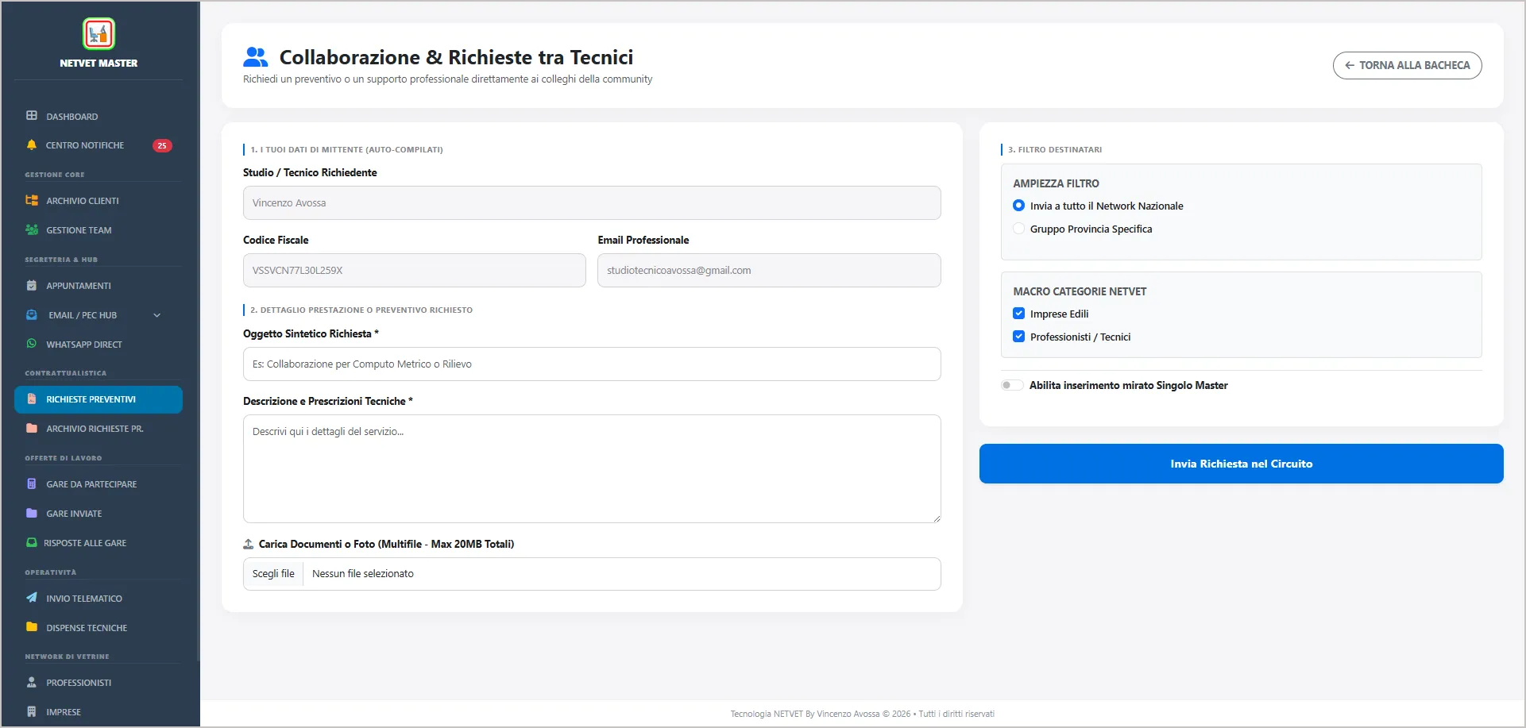Click the Studio / Tecnico Richiedente field
Screen dimensions: 1526x728
click(592, 202)
